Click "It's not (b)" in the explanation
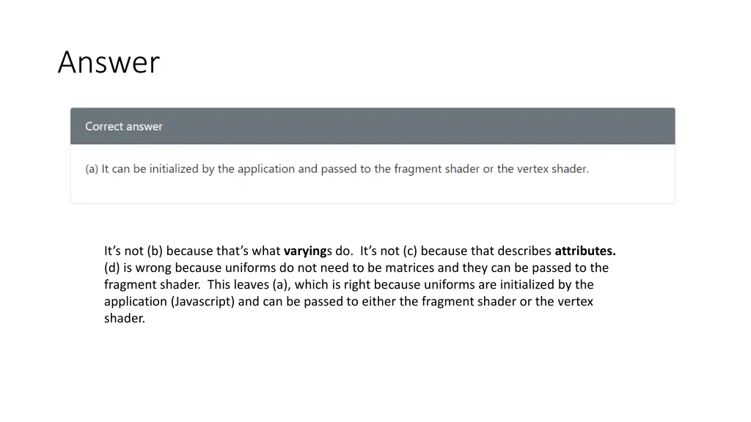This screenshot has width=751, height=422. click(x=133, y=251)
